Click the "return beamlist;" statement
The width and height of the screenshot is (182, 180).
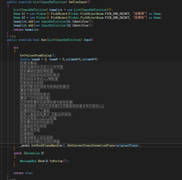point(26,30)
